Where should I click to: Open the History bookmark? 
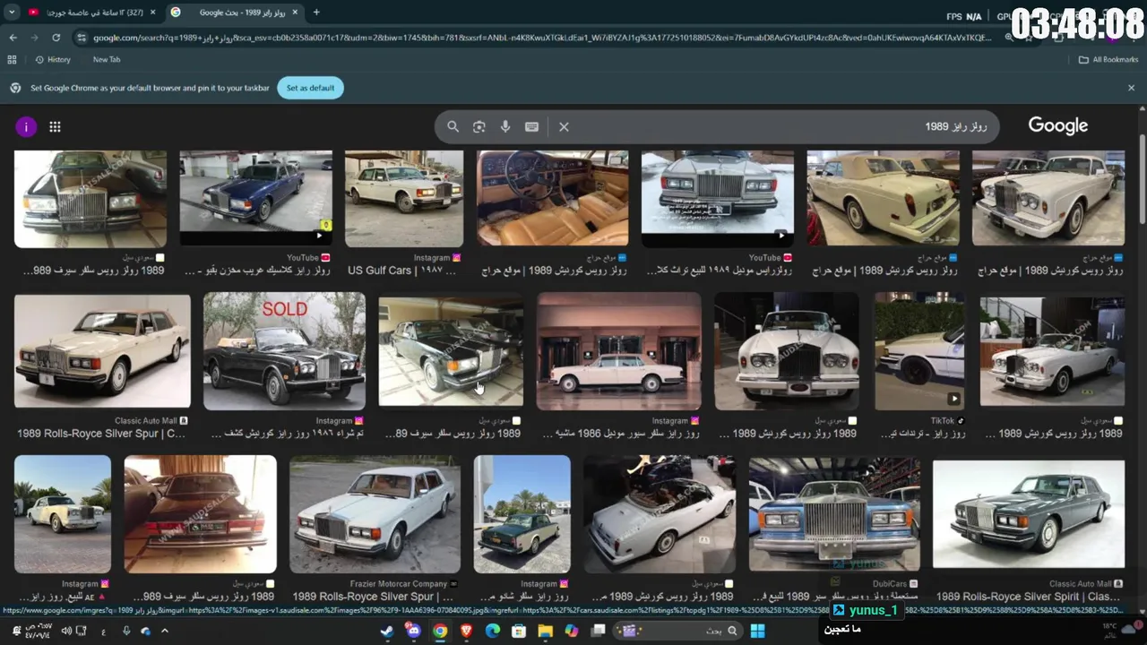point(53,59)
